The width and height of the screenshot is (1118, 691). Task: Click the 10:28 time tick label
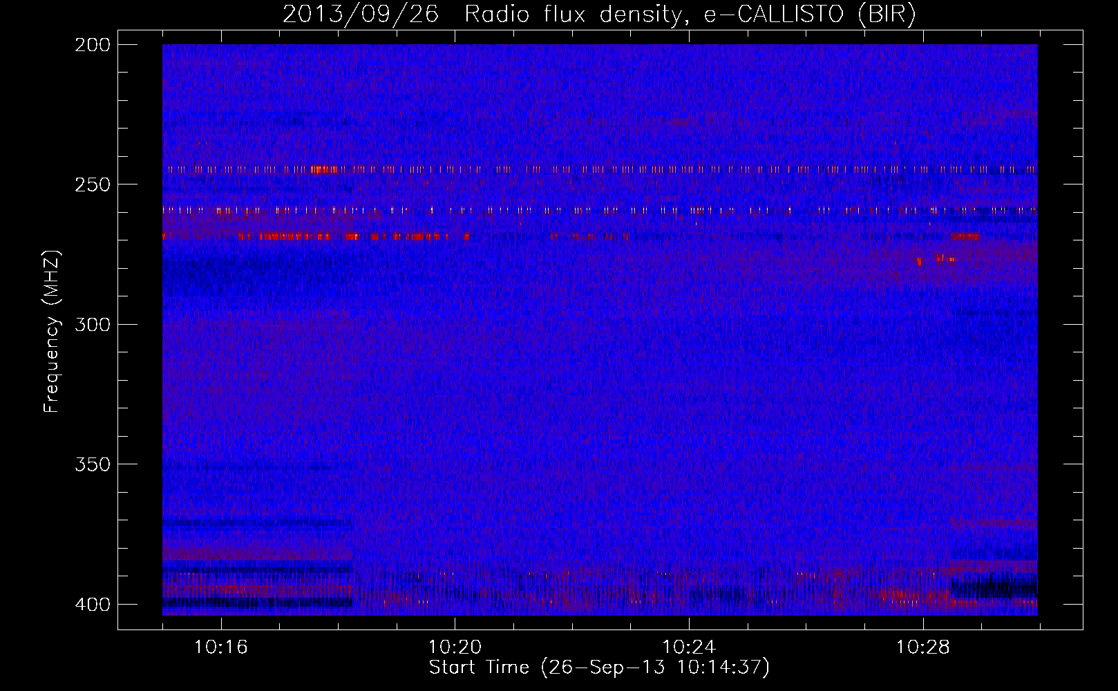(x=923, y=647)
